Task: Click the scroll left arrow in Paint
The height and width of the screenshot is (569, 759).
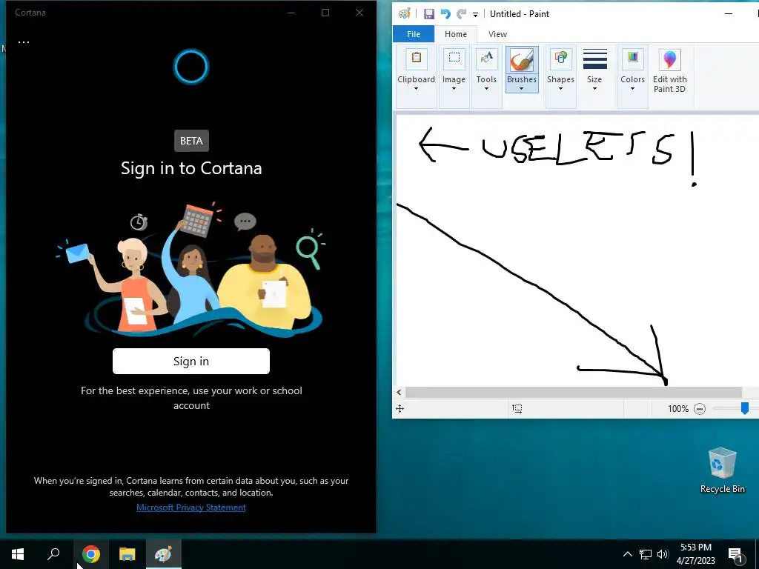Action: tap(400, 393)
